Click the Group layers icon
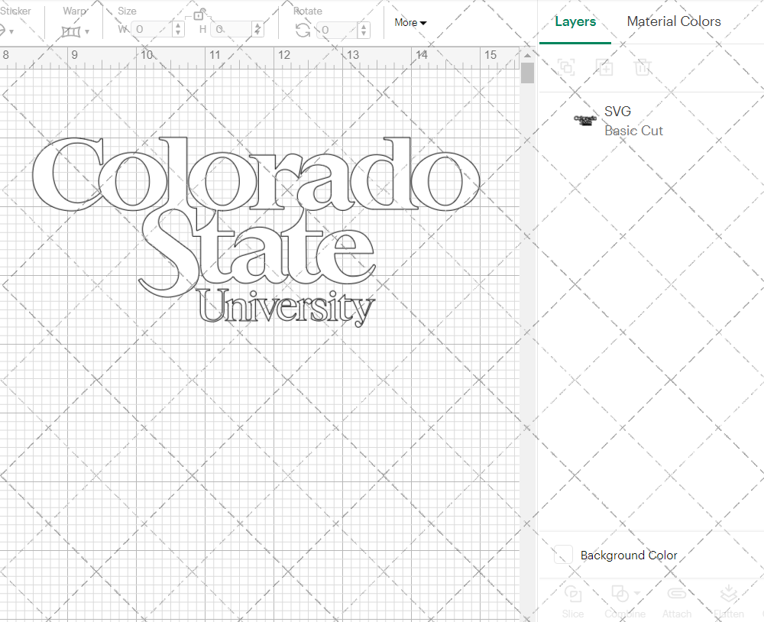Viewport: 764px width, 622px height. [566, 66]
